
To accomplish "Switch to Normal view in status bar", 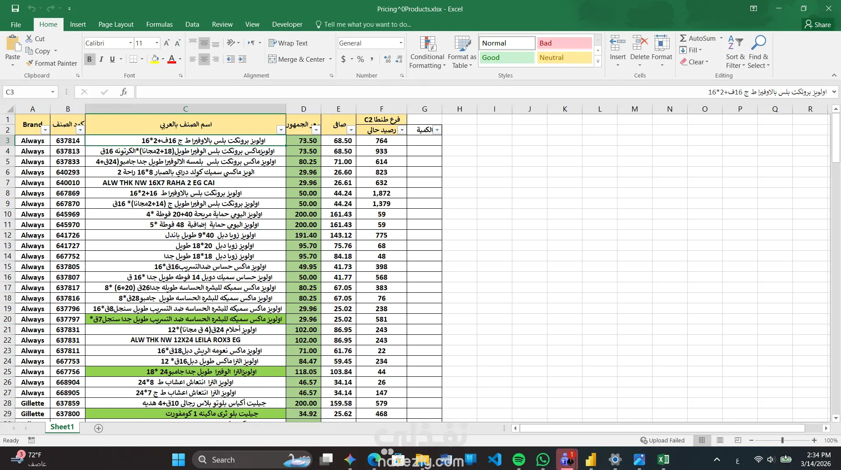I will coord(702,440).
